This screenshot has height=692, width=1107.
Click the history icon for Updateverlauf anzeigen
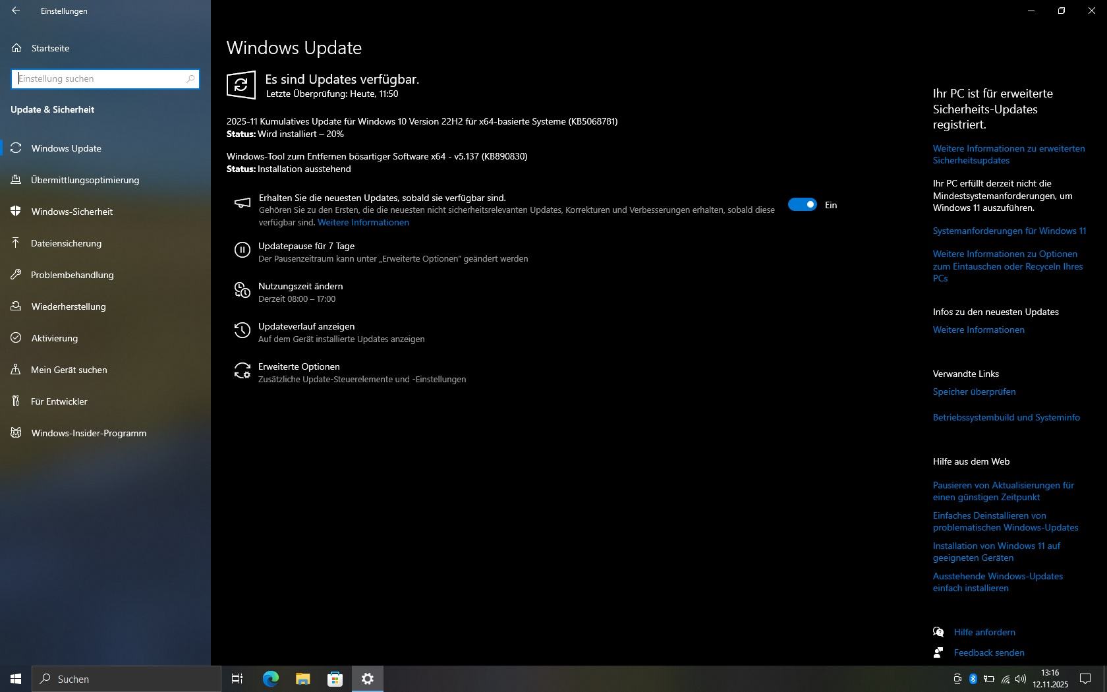[242, 330]
